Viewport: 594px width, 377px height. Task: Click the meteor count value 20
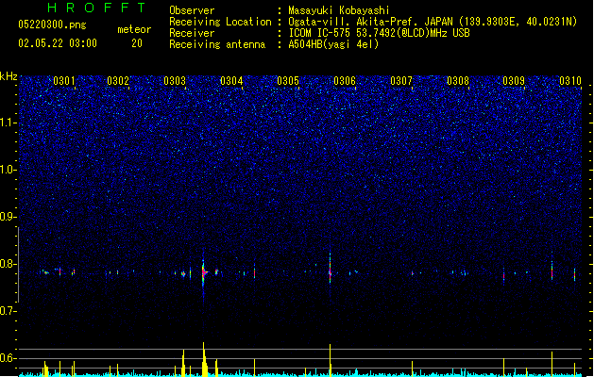click(x=137, y=43)
